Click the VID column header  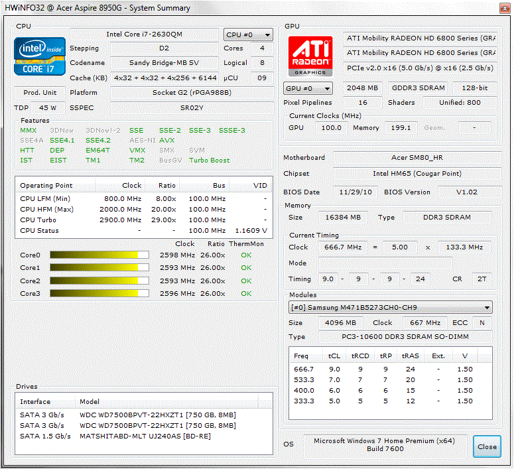251,185
